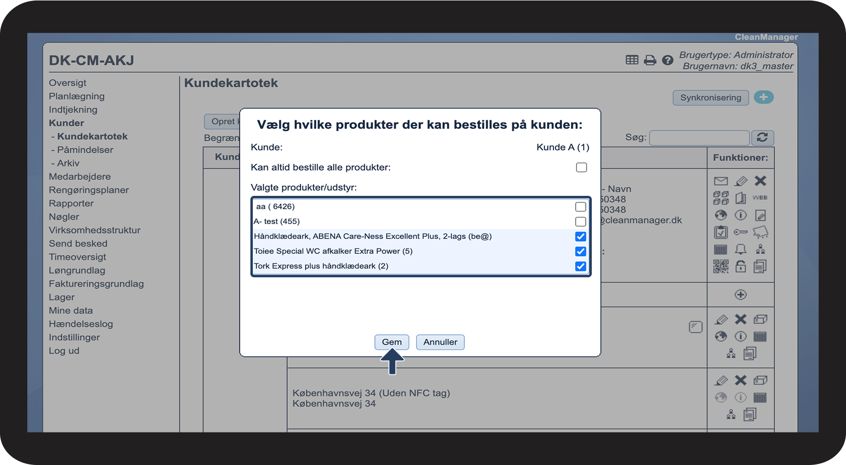Click the clipboard checkmark icon in Funktioner
The image size is (846, 465).
(721, 232)
